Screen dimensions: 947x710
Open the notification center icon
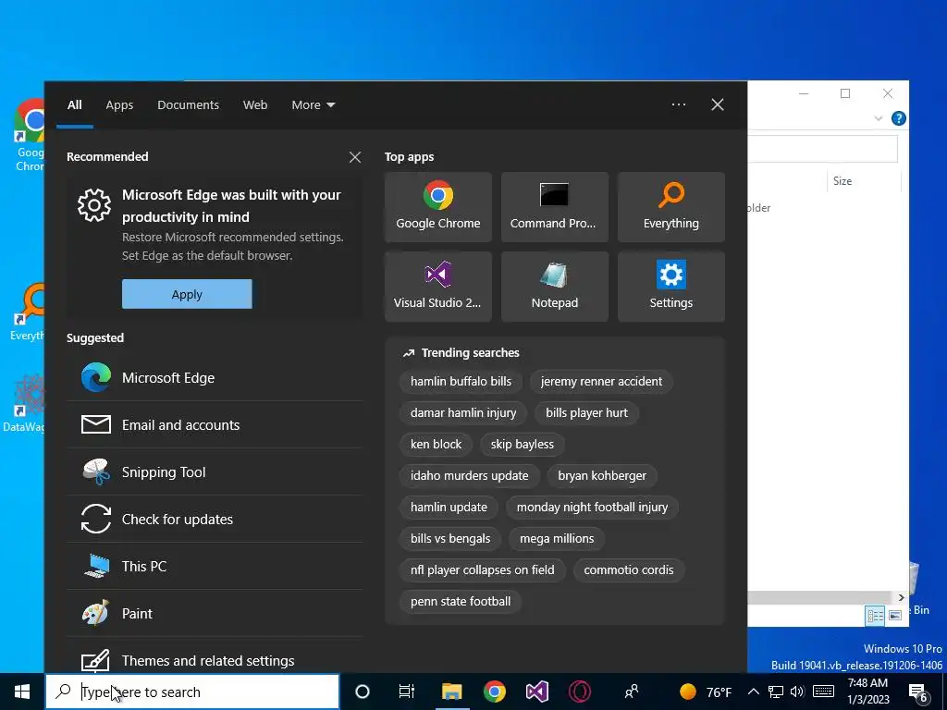(918, 693)
